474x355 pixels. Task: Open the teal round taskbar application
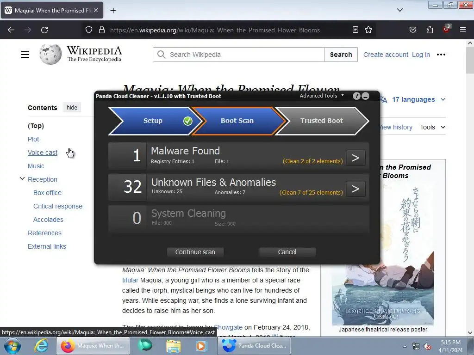pos(145,346)
